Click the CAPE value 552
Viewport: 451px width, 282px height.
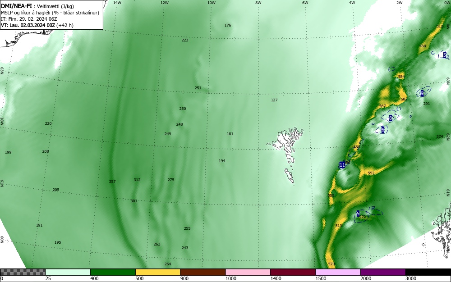point(371,173)
